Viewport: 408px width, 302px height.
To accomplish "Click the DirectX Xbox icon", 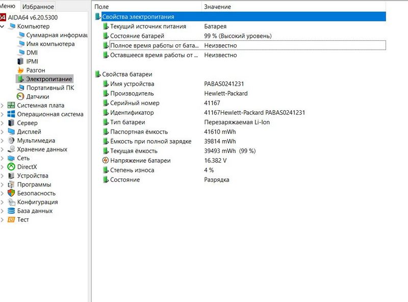I will 11,167.
